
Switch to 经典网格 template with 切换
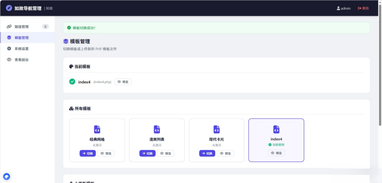[88, 153]
